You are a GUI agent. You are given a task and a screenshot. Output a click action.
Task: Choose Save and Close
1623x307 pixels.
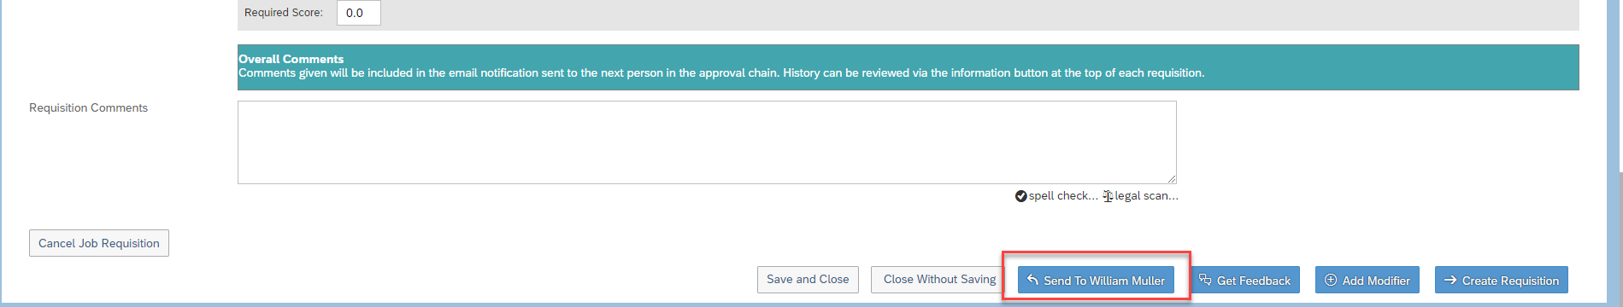point(808,280)
